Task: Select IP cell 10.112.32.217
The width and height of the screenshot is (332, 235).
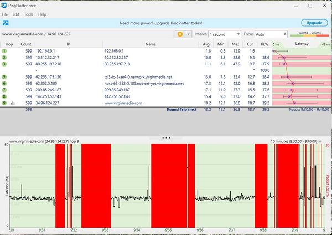Action: click(48, 58)
